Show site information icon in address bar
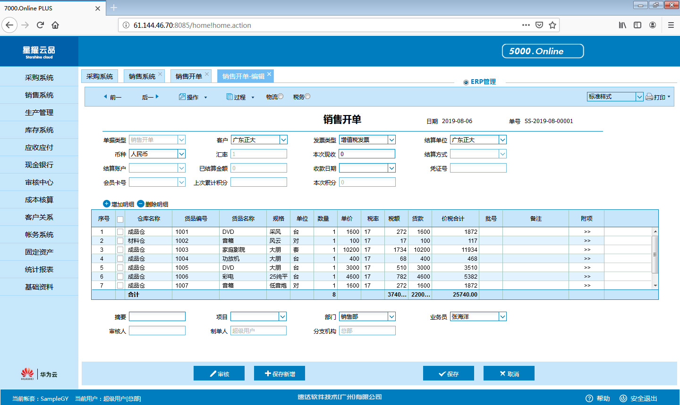680x405 pixels. pos(126,25)
